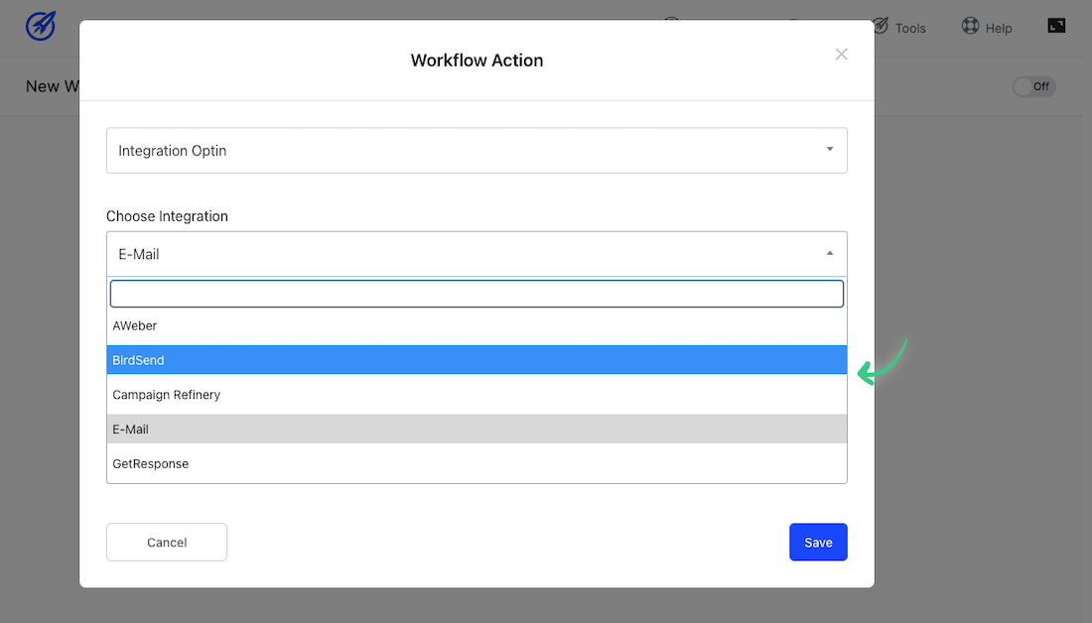
Task: Click the Save button
Action: coord(818,543)
